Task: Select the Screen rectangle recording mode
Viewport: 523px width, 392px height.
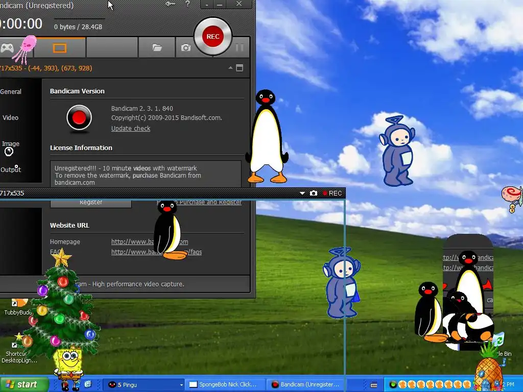Action: coord(60,48)
